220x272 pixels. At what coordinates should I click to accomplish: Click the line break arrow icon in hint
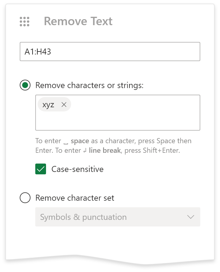(x=85, y=151)
